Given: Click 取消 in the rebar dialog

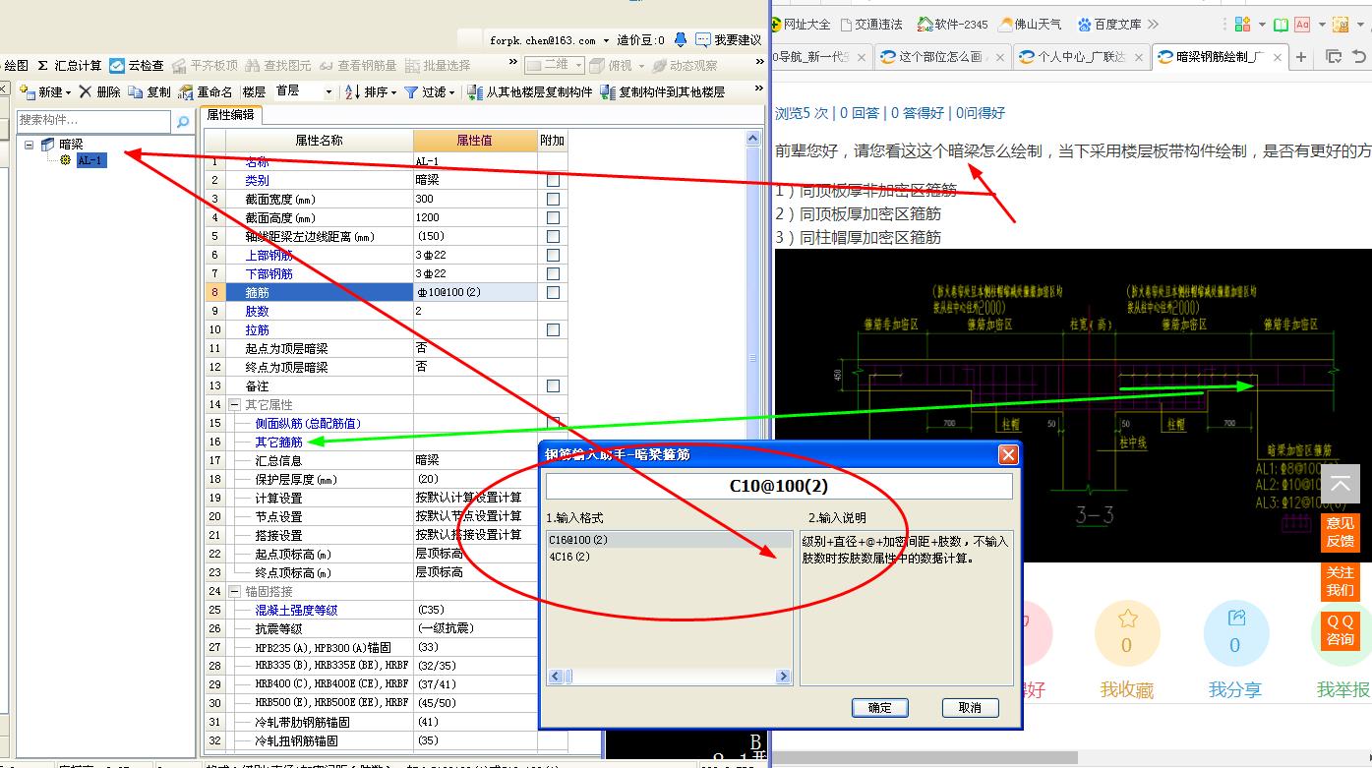Looking at the screenshot, I should pyautogui.click(x=970, y=707).
